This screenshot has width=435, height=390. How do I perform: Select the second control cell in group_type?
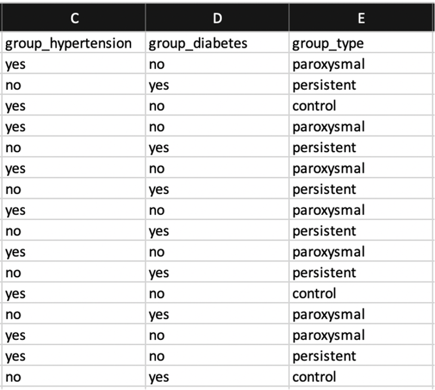point(361,293)
